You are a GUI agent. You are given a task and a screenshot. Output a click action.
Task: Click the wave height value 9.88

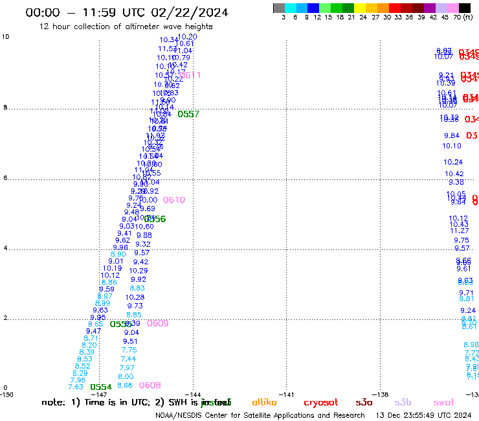[x=144, y=235]
